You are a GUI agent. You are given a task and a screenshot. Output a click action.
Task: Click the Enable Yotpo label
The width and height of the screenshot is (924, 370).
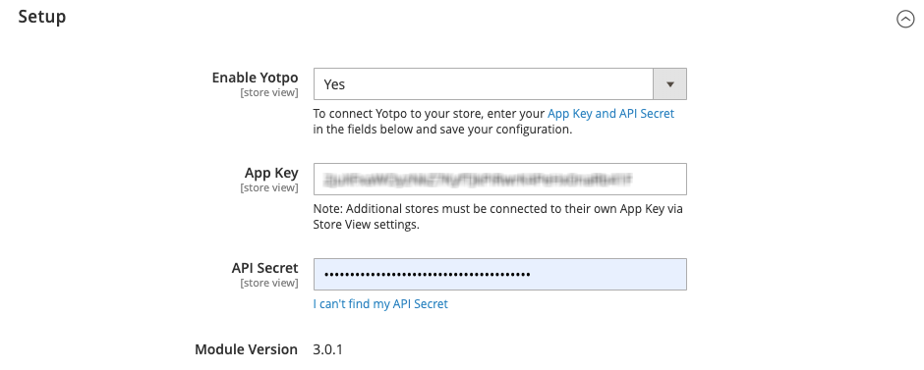click(x=255, y=78)
